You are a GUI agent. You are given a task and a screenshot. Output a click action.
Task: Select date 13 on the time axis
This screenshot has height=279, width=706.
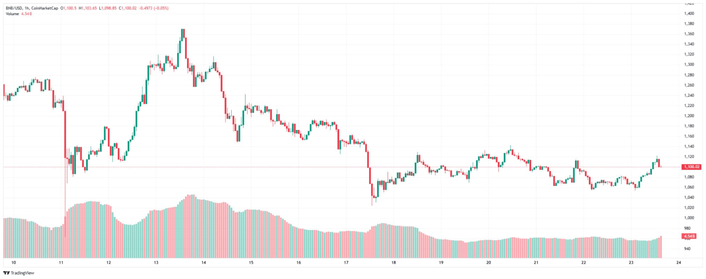click(x=156, y=262)
